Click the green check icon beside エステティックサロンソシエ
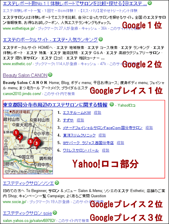This screenshot has width=169, height=224. point(57,183)
